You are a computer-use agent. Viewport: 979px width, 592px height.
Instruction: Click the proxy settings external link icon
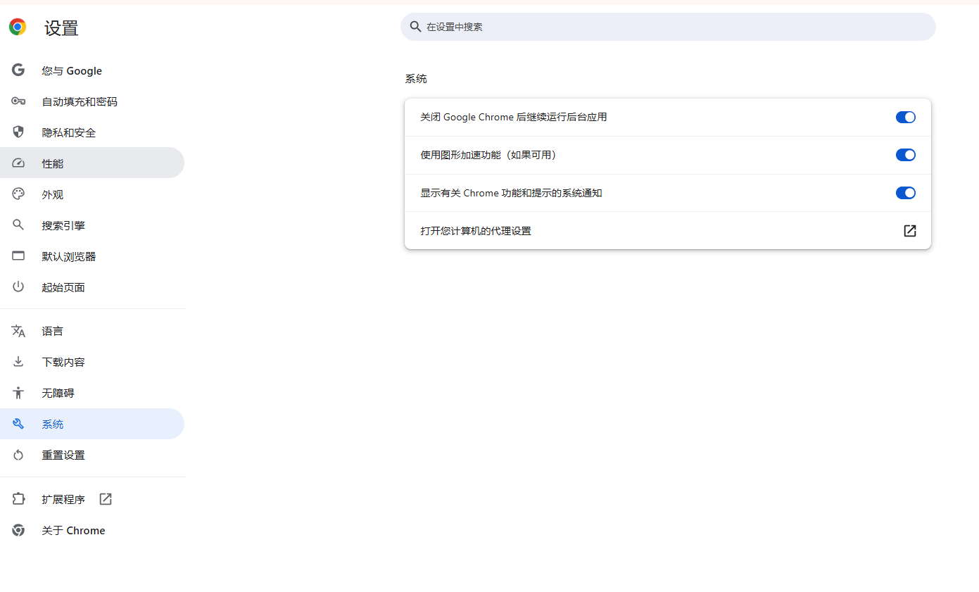point(909,231)
